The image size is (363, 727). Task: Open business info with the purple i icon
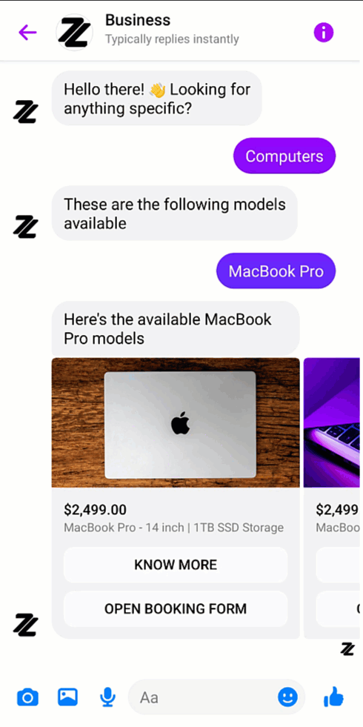pyautogui.click(x=324, y=33)
